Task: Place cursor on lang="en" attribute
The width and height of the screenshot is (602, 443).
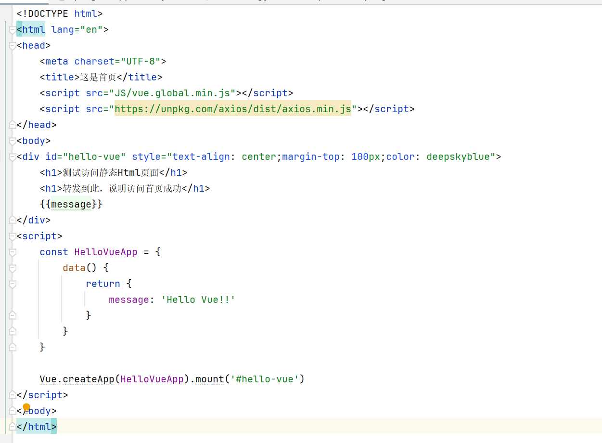Action: (x=77, y=29)
